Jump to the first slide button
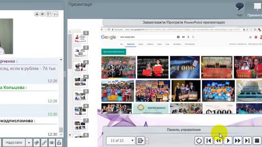The width and height of the screenshot is (262, 147). pyautogui.click(x=209, y=140)
